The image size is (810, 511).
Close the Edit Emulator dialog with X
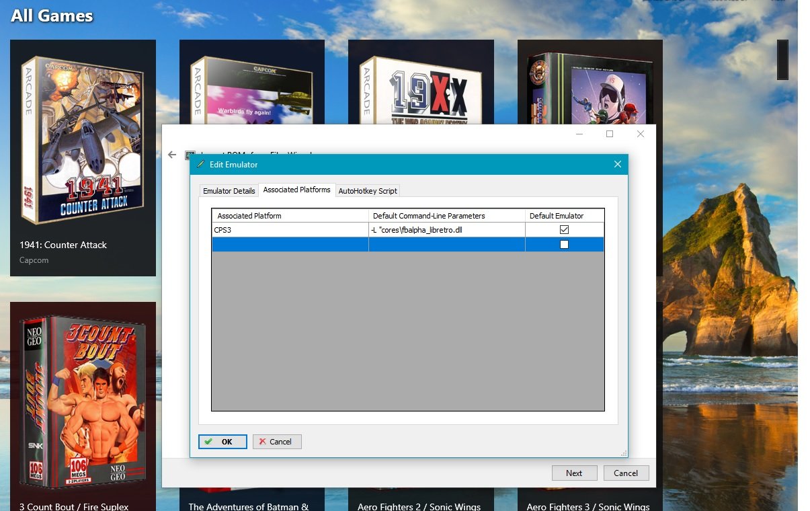point(618,164)
